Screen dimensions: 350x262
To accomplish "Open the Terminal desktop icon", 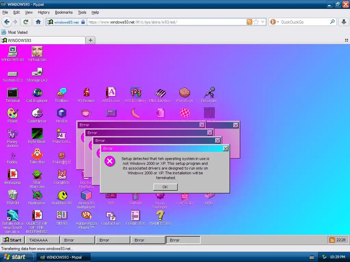I will pyautogui.click(x=13, y=95).
